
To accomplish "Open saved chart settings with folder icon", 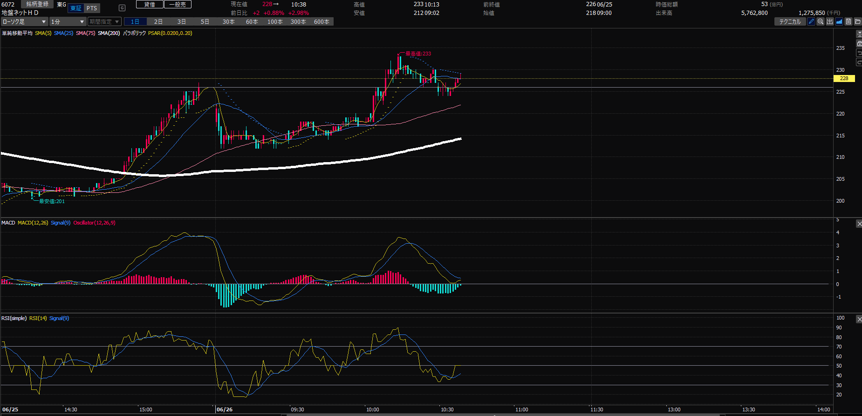I will (x=858, y=21).
